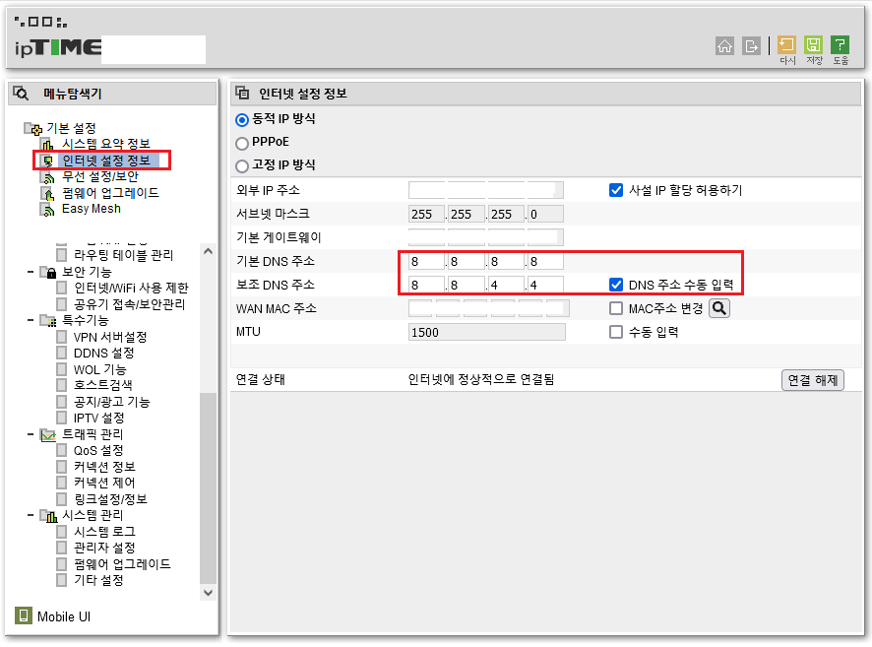
Task: Collapse the 트래픽 관리 tree node
Action: point(31,434)
